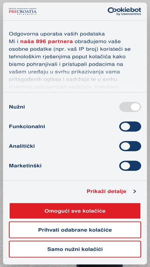
Task: Click the PBZ Croatia osiguranje logo
Action: pos(23,12)
